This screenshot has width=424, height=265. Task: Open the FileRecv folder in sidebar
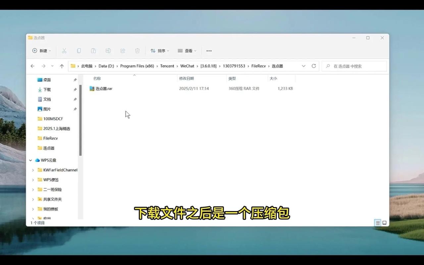coord(48,138)
